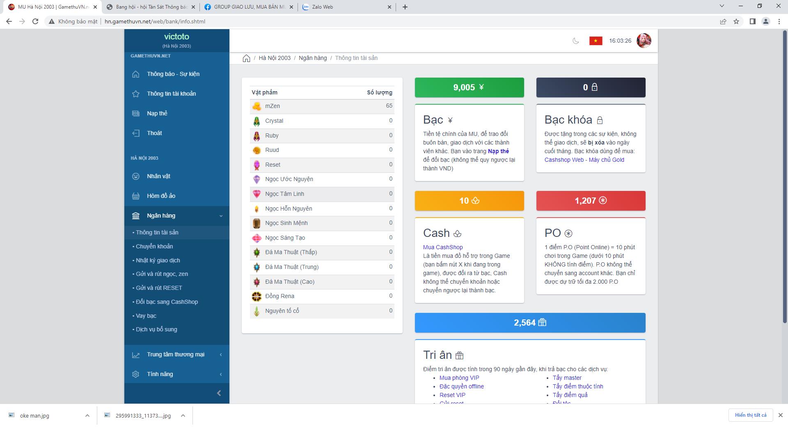Expand the Trung tâm thương mại submenu
The width and height of the screenshot is (788, 427).
pyautogui.click(x=221, y=355)
